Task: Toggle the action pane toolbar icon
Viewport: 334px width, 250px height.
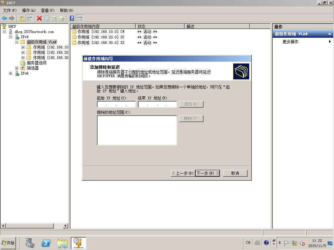Action: (80, 19)
